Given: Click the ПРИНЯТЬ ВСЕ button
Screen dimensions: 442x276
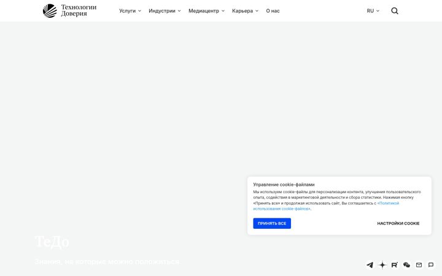Looking at the screenshot, I should 272,223.
